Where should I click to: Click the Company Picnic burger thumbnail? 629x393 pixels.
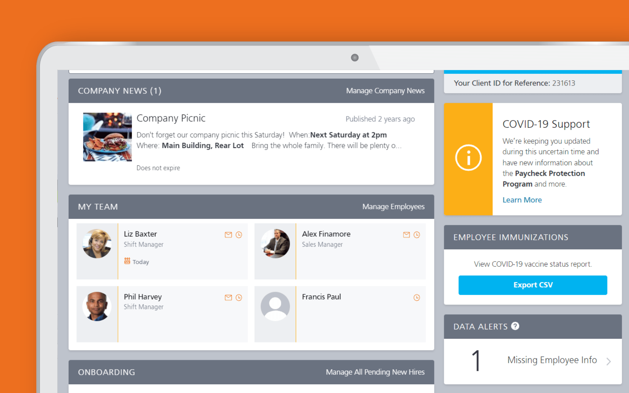click(x=107, y=137)
